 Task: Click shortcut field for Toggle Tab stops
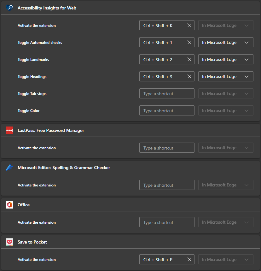(x=167, y=93)
